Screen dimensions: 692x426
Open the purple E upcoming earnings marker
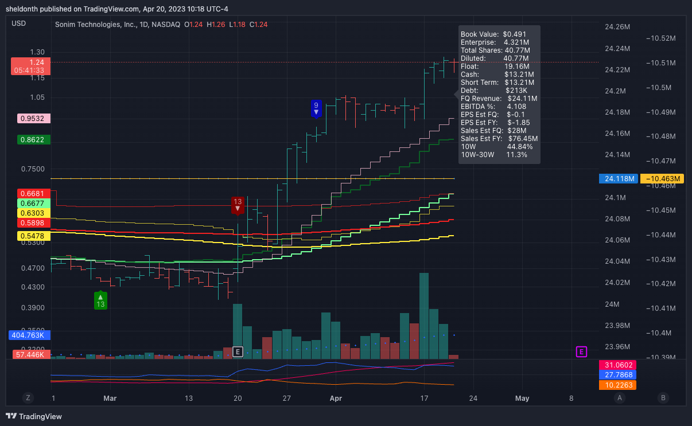coord(581,351)
